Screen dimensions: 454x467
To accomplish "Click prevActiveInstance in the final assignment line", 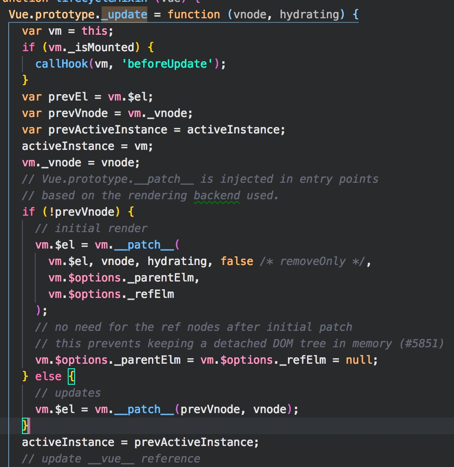I will (x=193, y=442).
